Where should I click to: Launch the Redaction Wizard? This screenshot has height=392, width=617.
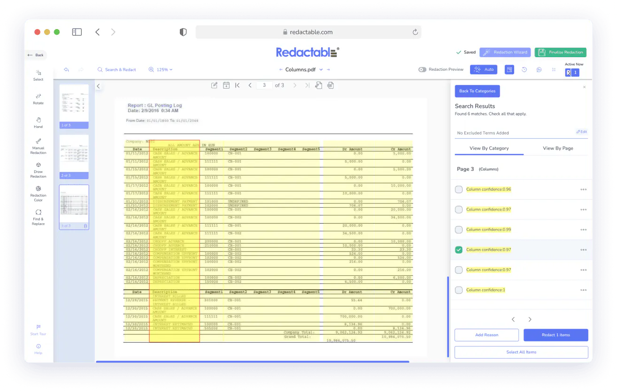pyautogui.click(x=505, y=52)
